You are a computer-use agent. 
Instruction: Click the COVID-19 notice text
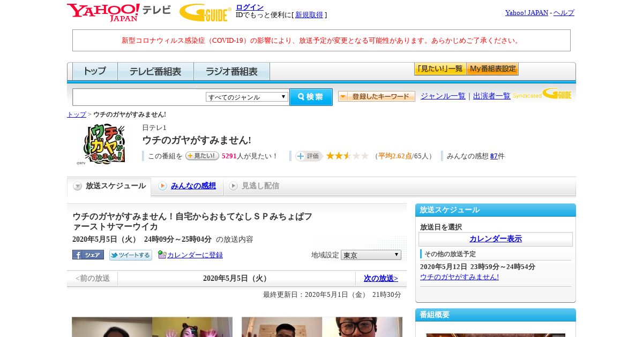[x=322, y=40]
